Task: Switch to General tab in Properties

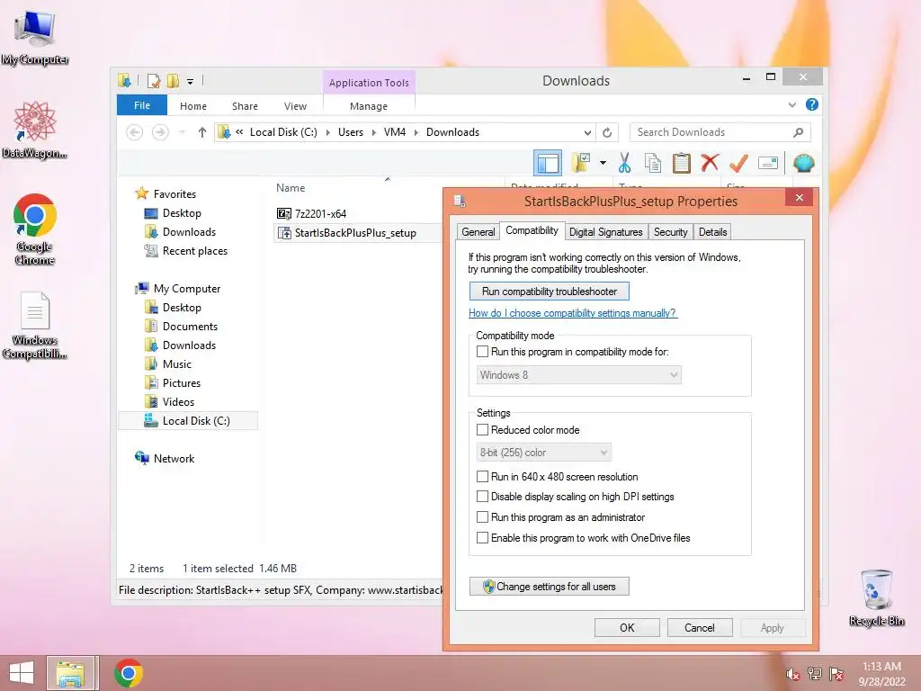Action: click(478, 231)
